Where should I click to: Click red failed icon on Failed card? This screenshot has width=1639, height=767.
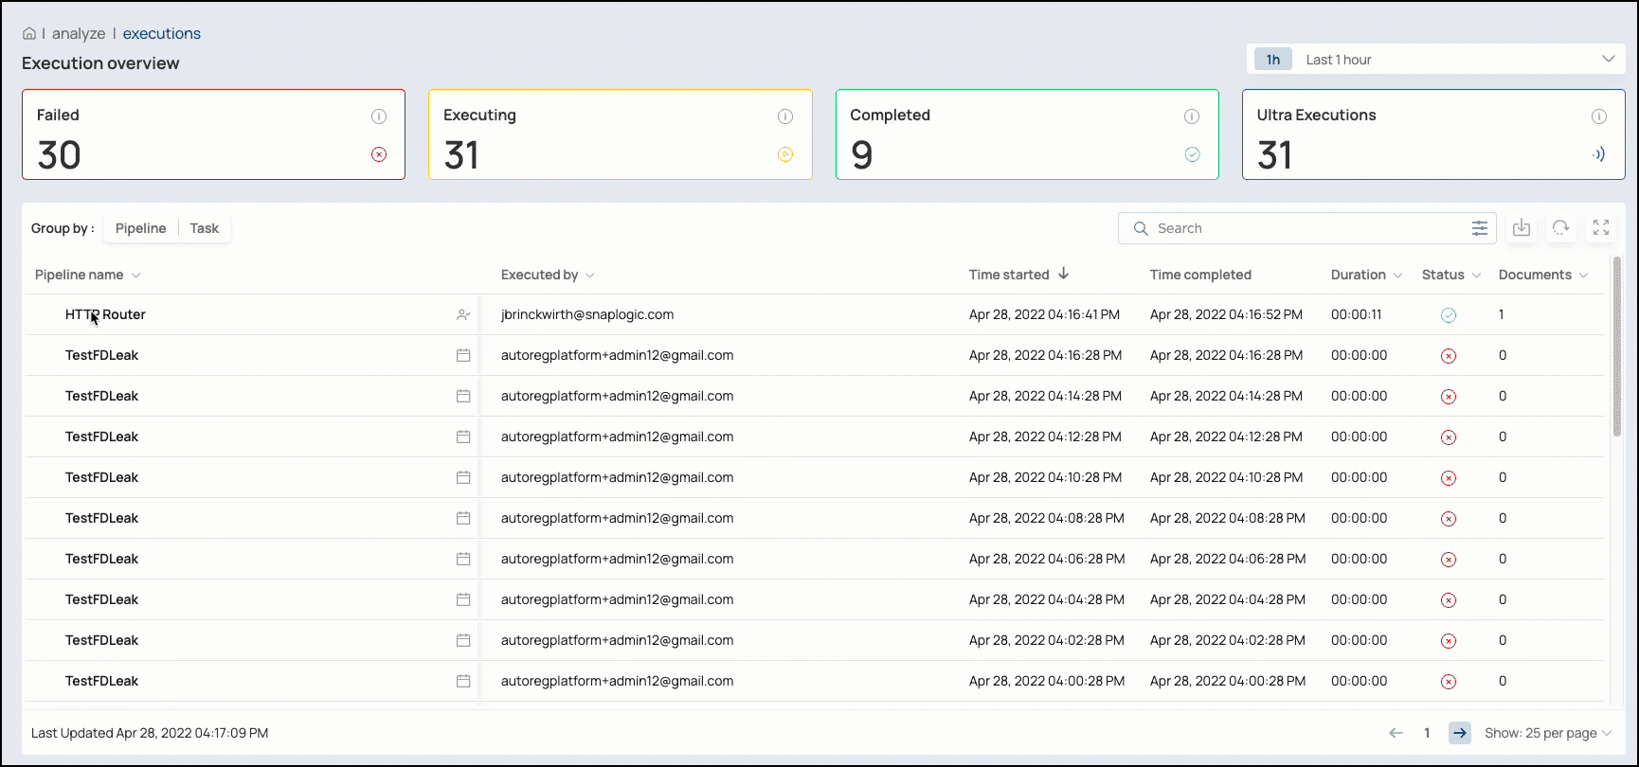point(379,154)
